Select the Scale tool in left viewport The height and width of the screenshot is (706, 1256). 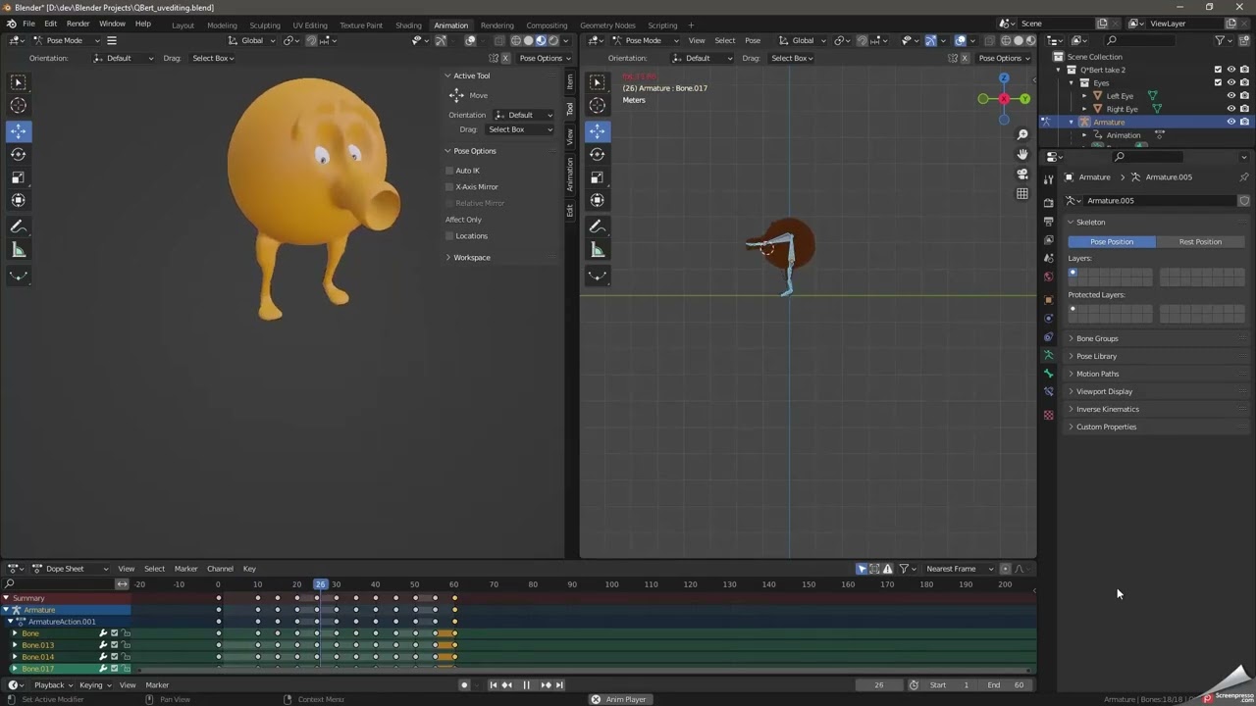click(x=18, y=177)
